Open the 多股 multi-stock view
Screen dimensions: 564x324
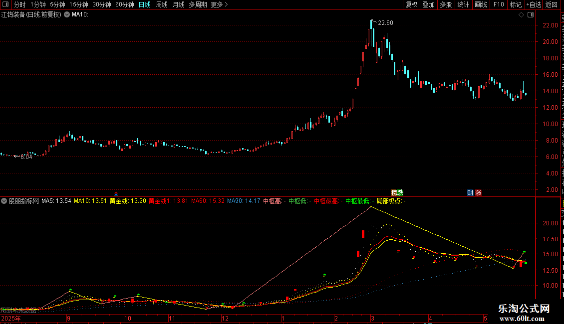pos(446,4)
